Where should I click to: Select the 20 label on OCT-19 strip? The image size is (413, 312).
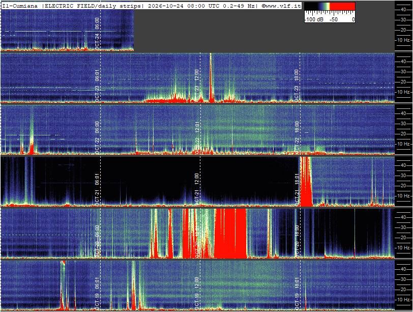click(403, 290)
